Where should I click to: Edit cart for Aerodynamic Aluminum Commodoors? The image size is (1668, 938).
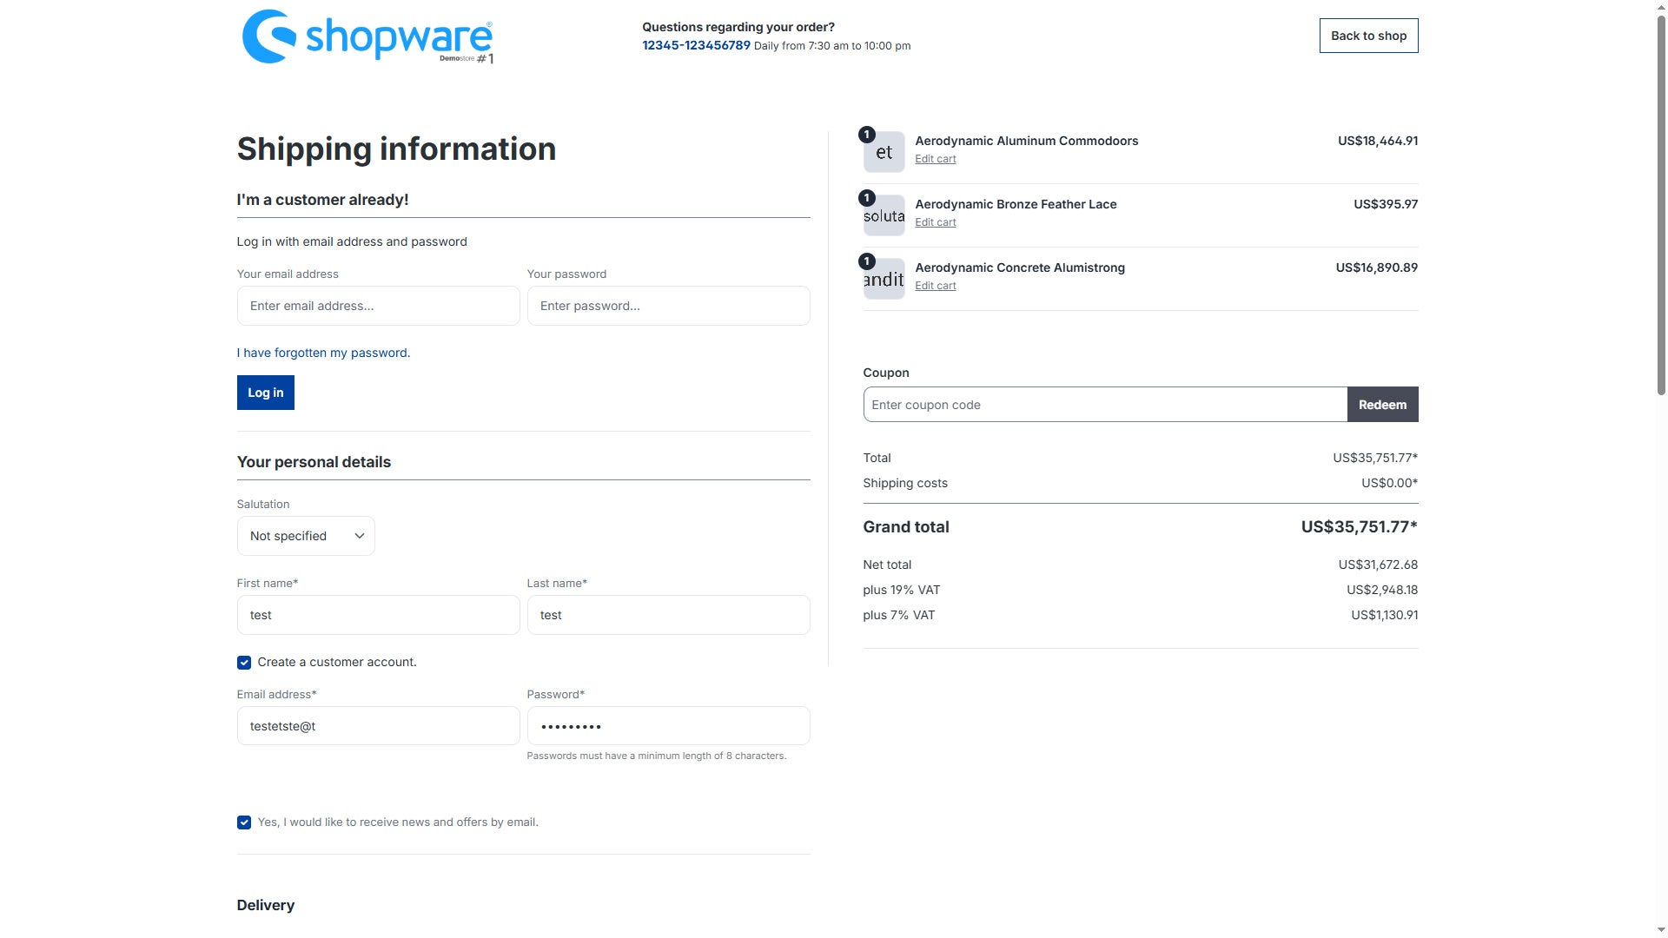tap(935, 159)
